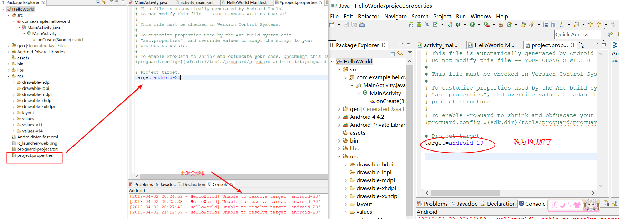Click the Run External Tools icon
This screenshot has height=219, width=619.
(486, 24)
